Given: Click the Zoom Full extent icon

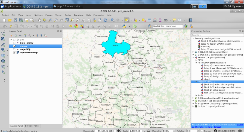Looking at the screenshot, I should [x=67, y=20].
